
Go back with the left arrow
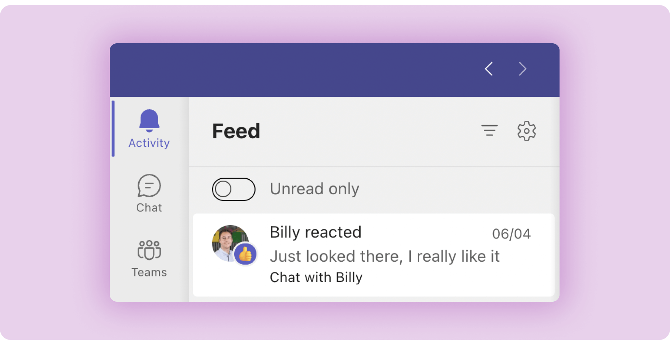489,69
